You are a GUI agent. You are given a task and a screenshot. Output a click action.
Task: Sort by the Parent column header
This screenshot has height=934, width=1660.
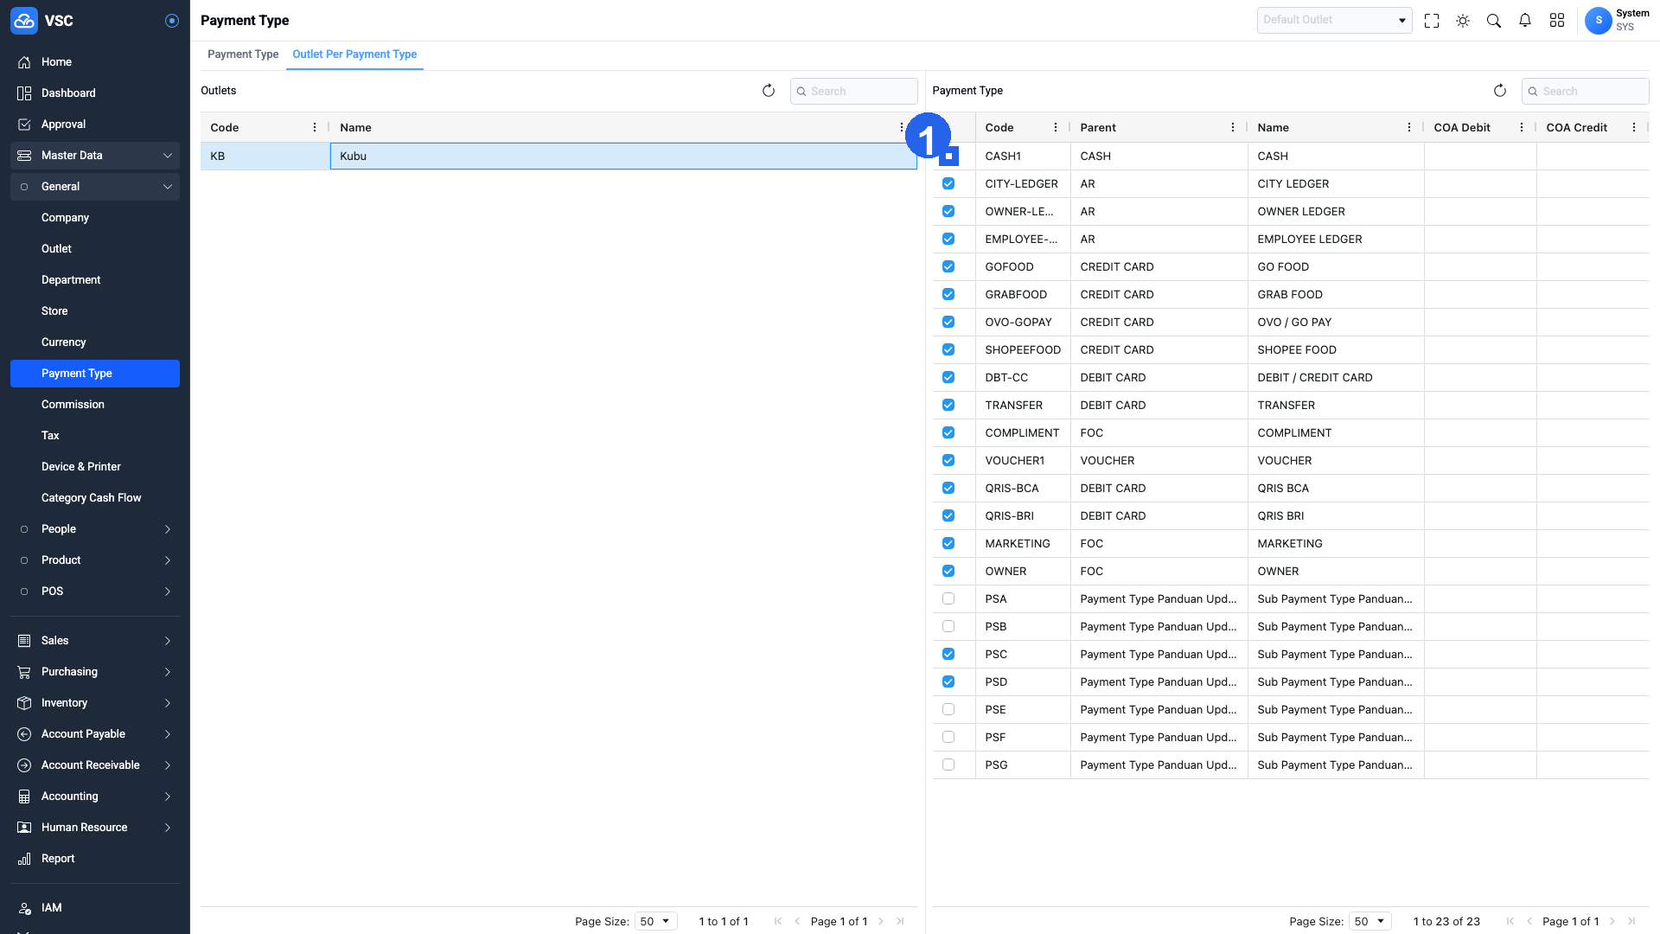(x=1098, y=128)
